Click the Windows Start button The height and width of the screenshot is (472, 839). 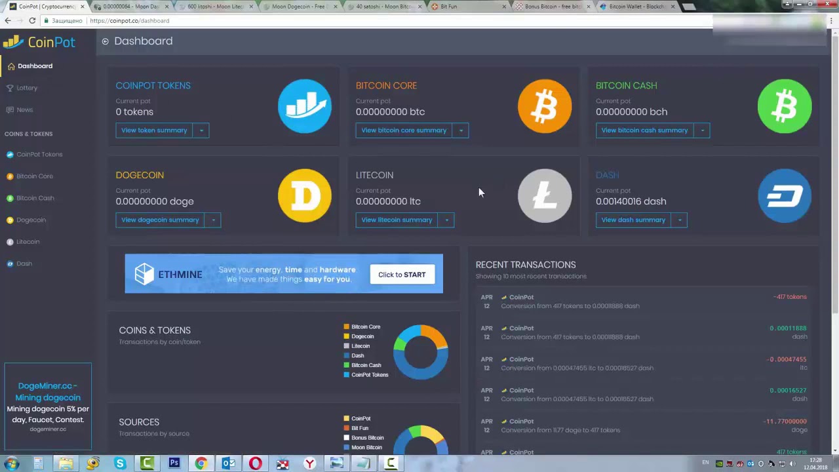[x=11, y=463]
